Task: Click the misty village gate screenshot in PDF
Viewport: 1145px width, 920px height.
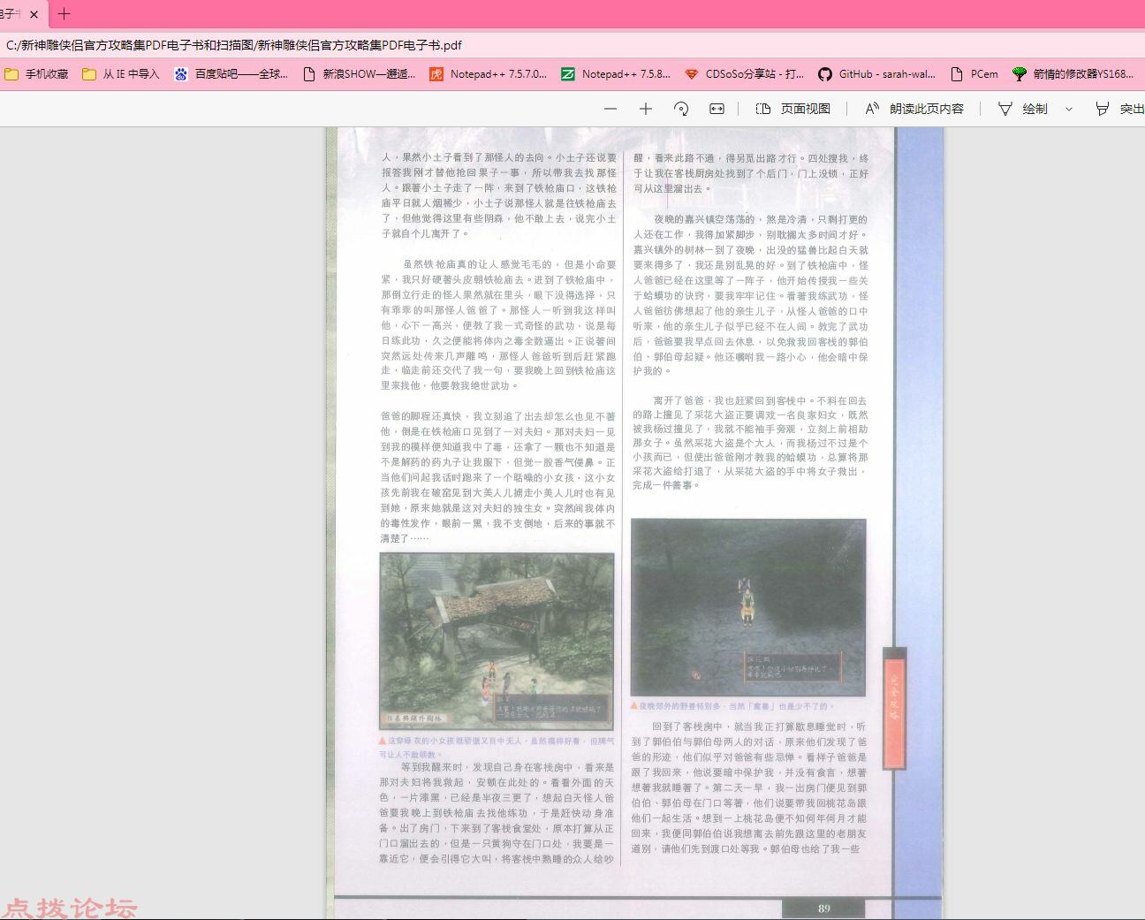Action: [x=497, y=642]
